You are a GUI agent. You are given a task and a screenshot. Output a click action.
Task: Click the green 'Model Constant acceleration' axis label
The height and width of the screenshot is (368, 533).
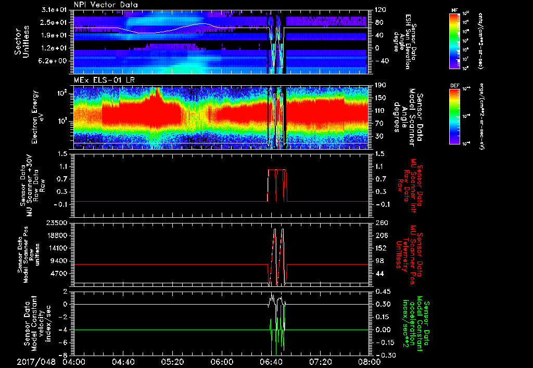tap(415, 325)
